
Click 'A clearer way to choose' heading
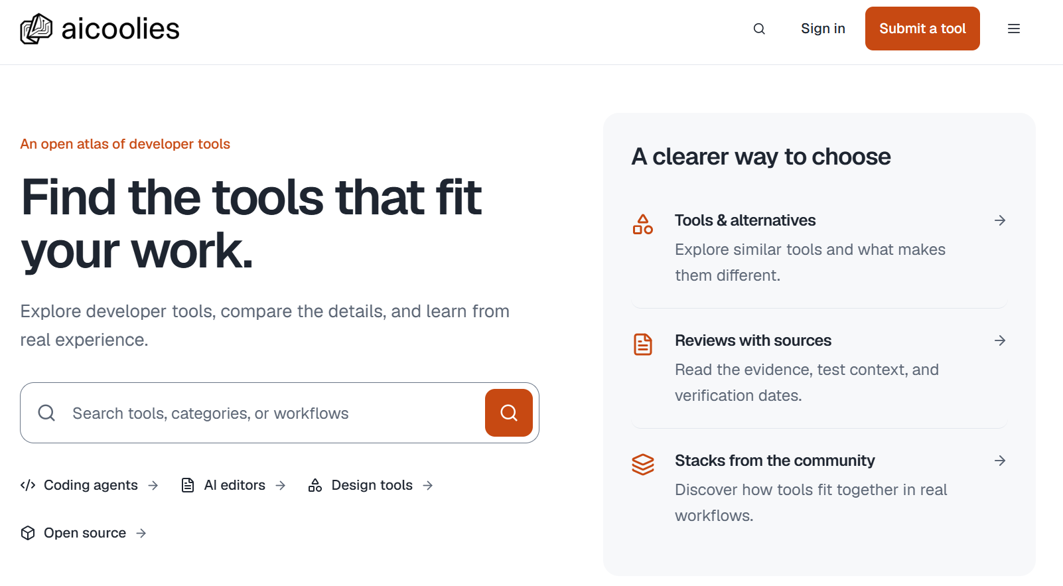click(761, 157)
